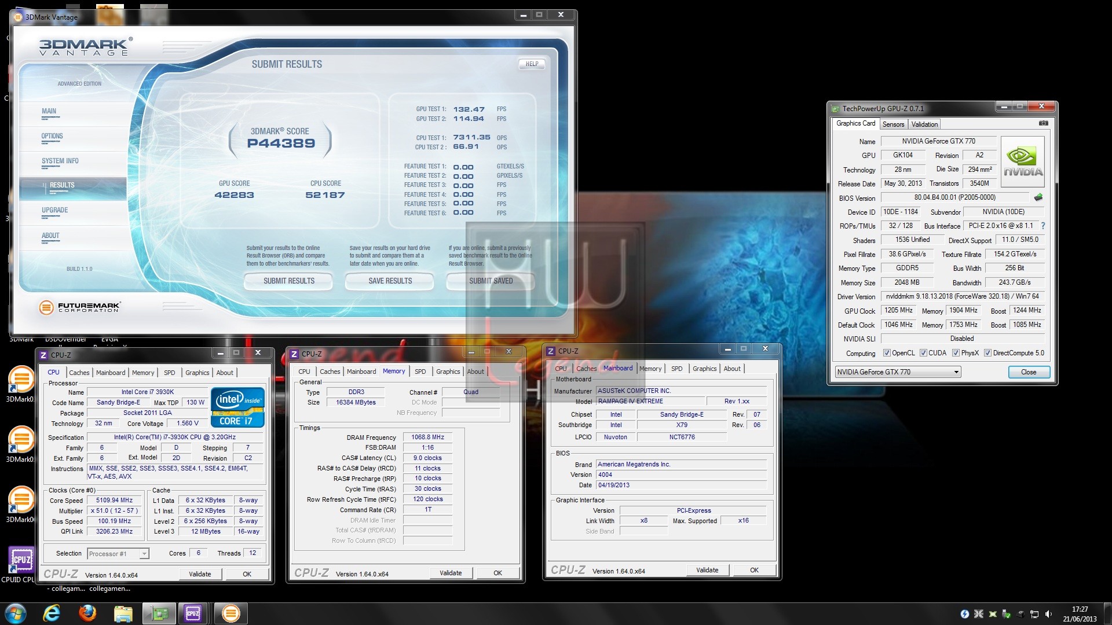
Task: Click the Intel Core i7 logo in CPU-Z
Action: 237,407
